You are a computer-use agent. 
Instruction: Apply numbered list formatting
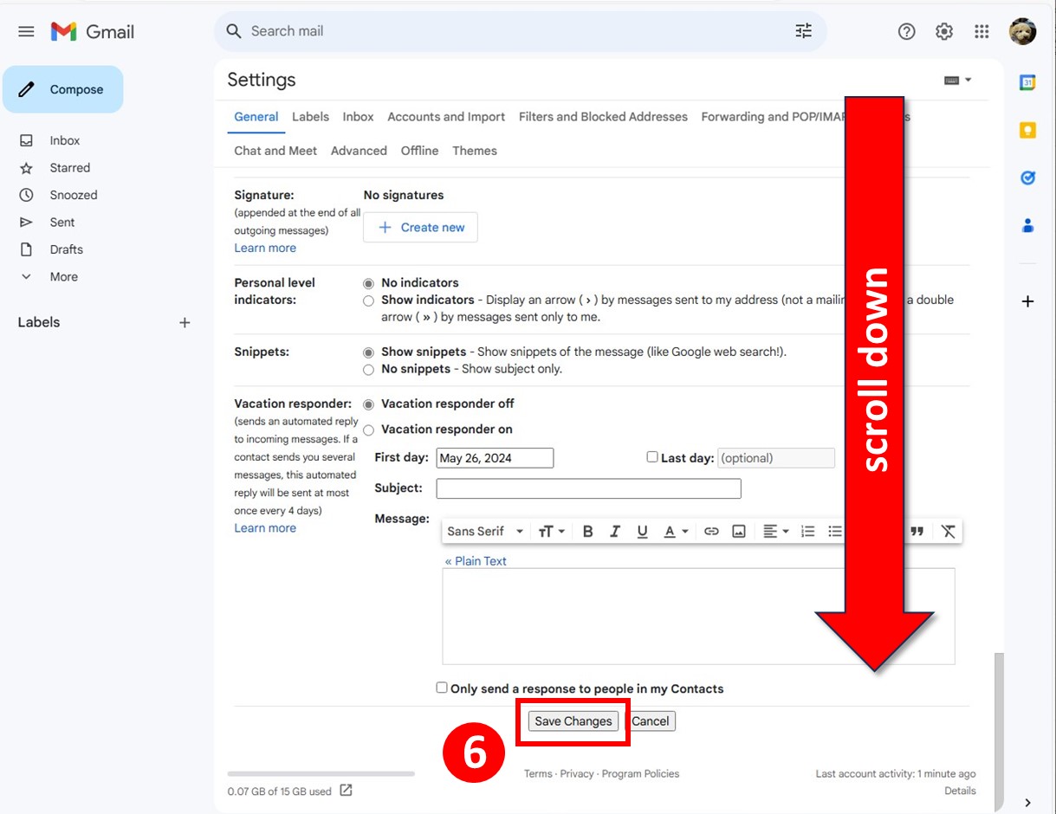pyautogui.click(x=807, y=532)
